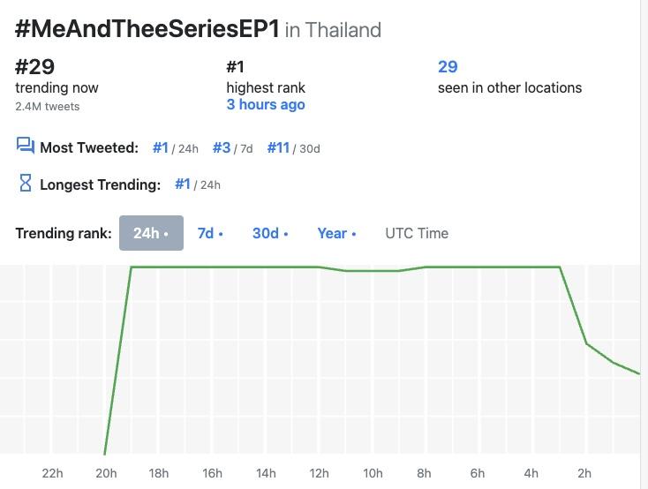Open the Year trending rank tab
The width and height of the screenshot is (648, 489).
coord(336,233)
